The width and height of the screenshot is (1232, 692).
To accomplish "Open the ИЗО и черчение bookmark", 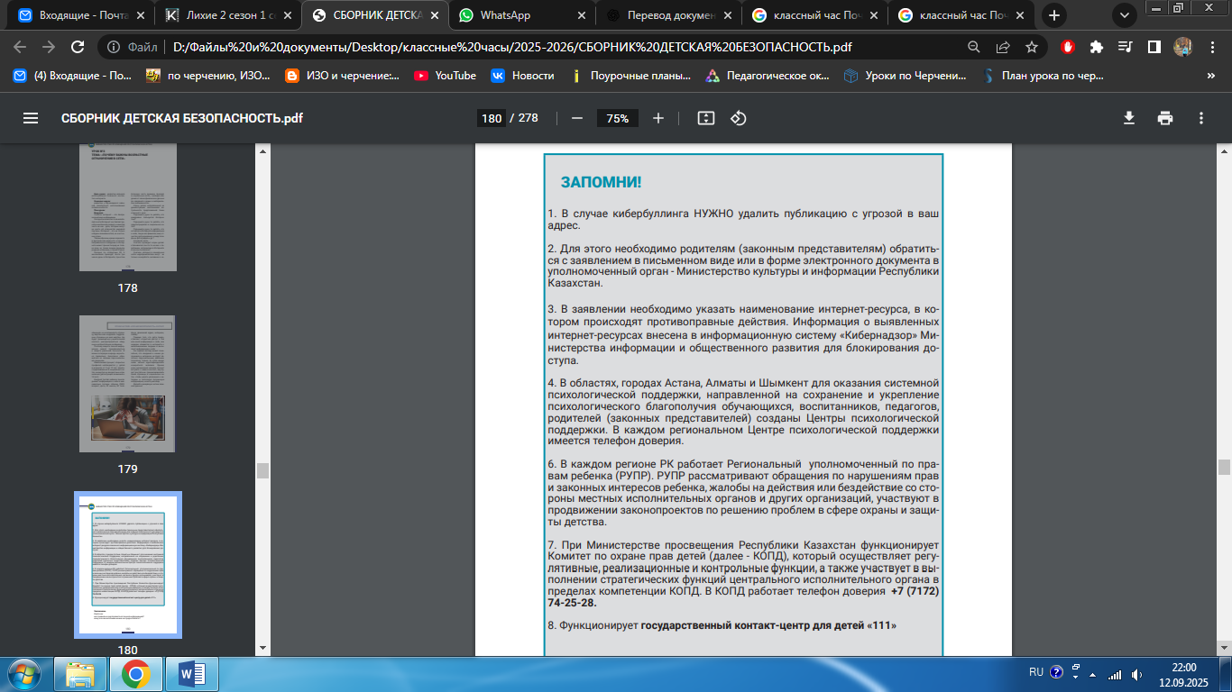I will 342,76.
